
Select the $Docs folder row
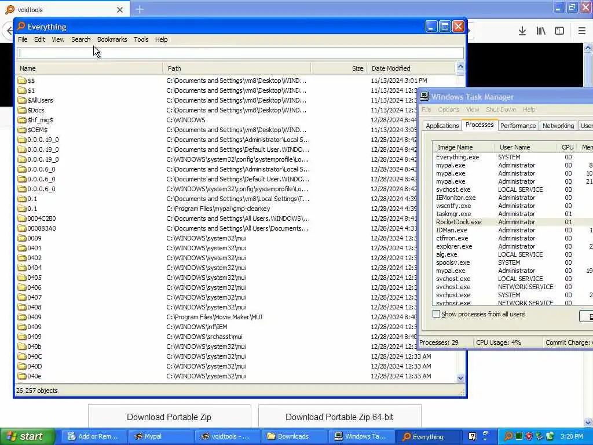236,110
